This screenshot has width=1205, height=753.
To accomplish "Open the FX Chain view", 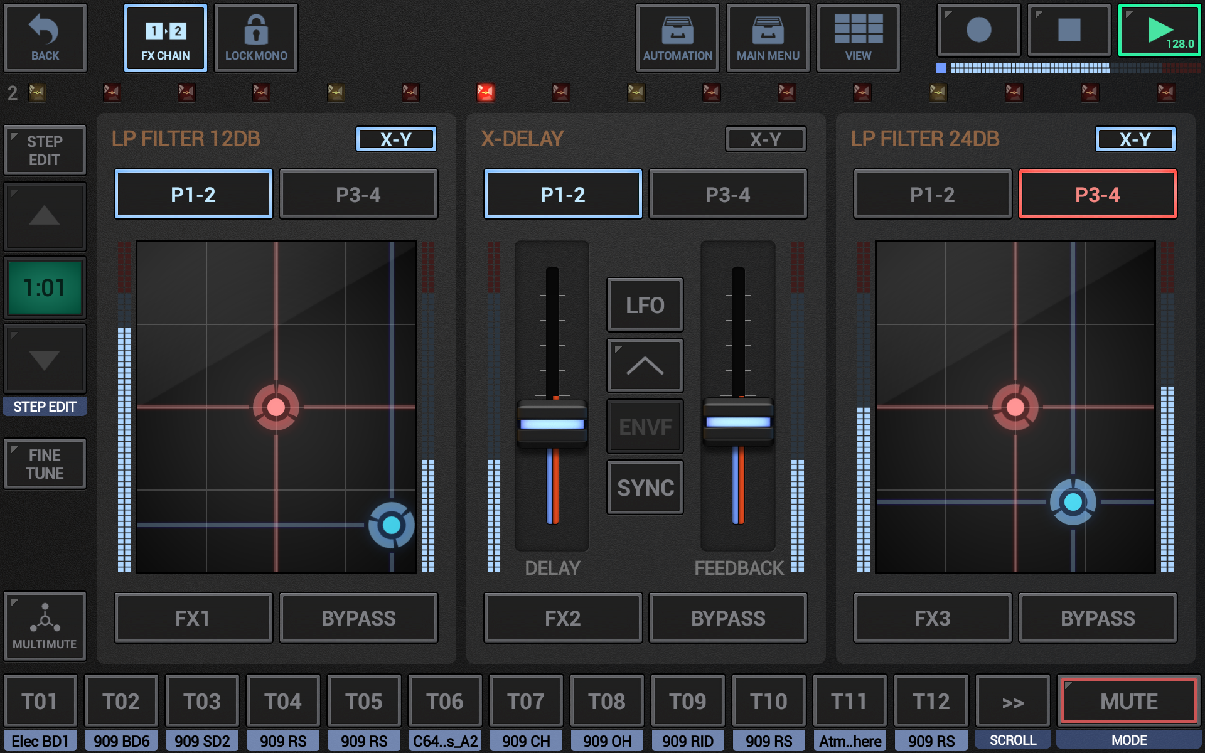I will pos(165,38).
